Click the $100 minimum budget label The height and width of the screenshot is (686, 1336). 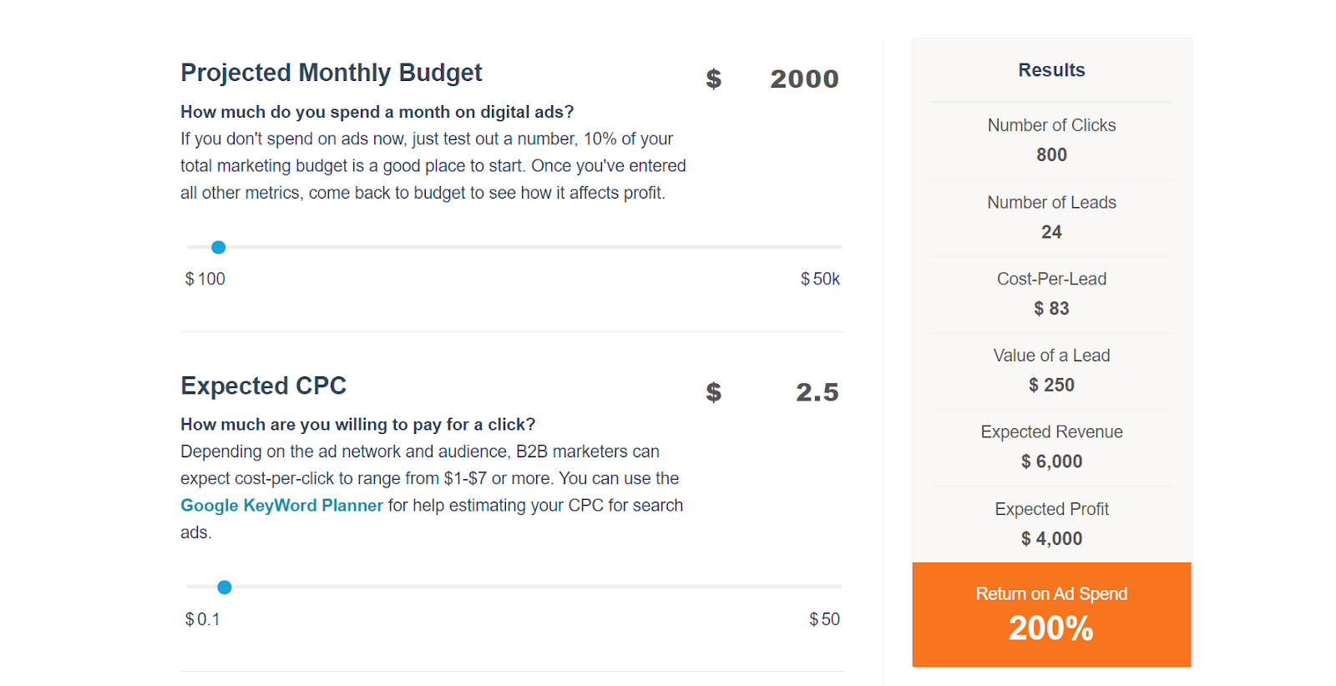[x=205, y=279]
